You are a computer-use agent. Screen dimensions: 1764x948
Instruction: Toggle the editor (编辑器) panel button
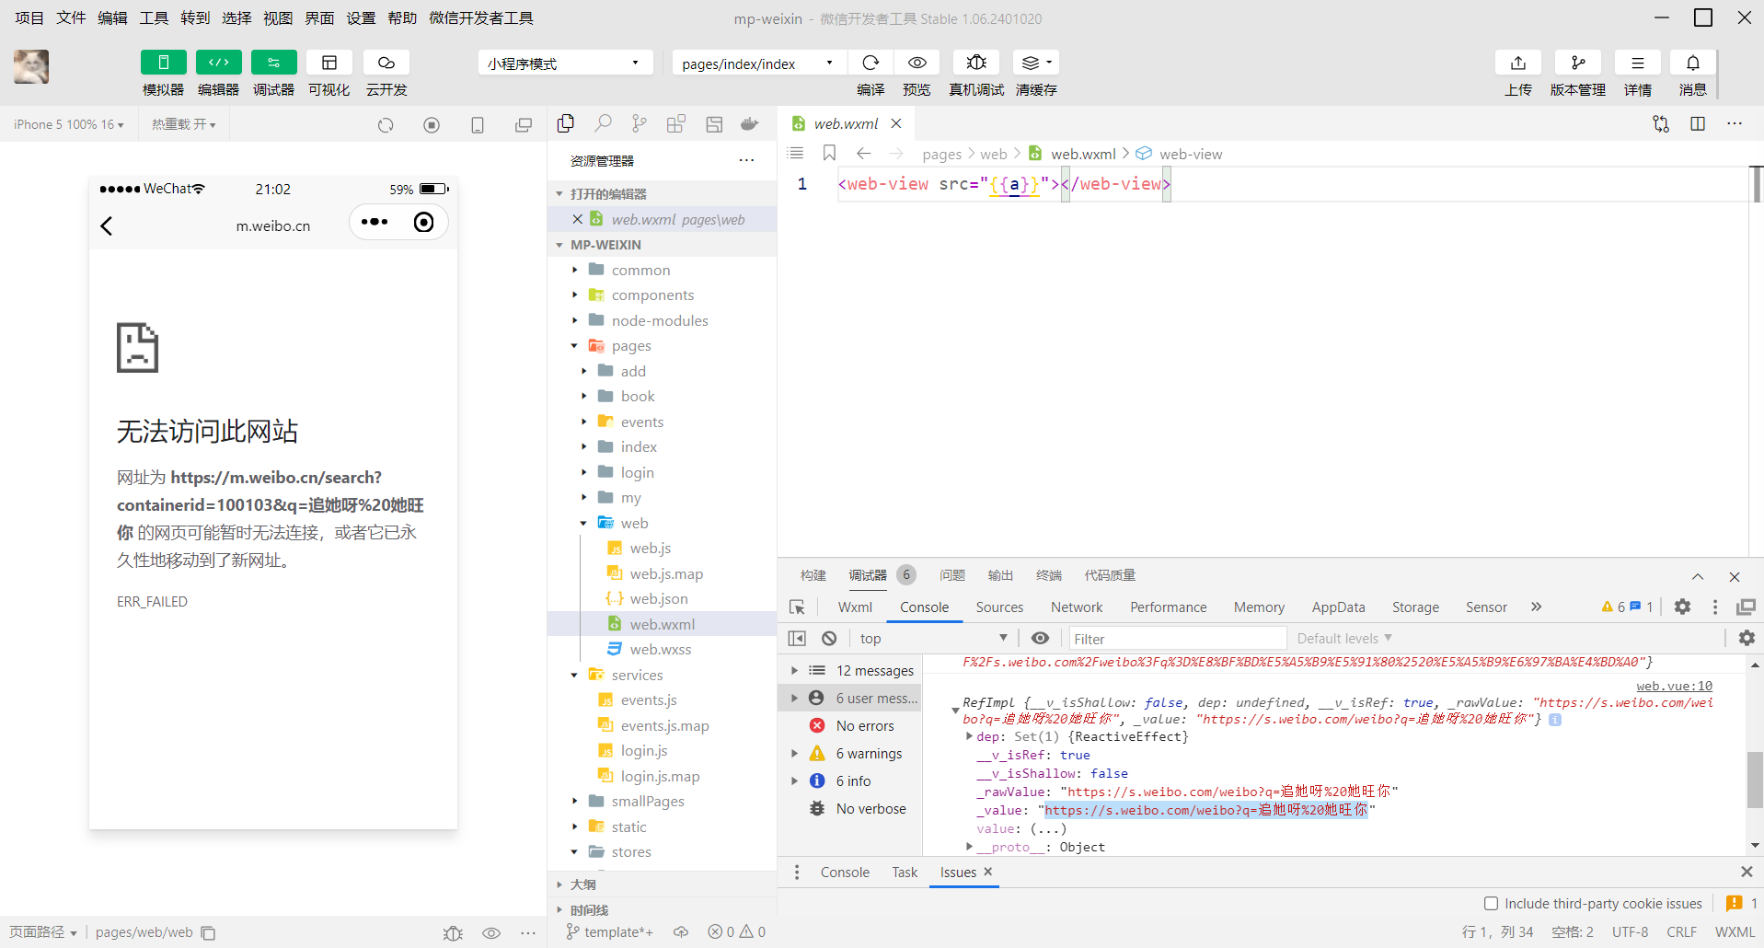pos(219,63)
